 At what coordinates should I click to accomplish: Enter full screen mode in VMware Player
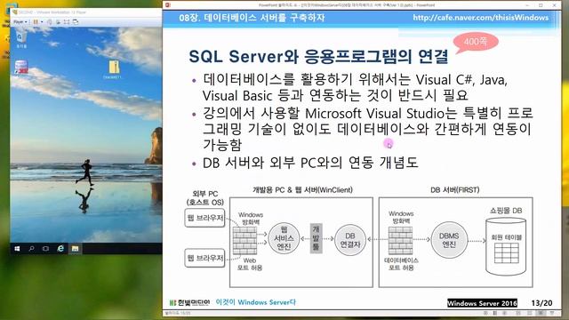pyautogui.click(x=67, y=21)
